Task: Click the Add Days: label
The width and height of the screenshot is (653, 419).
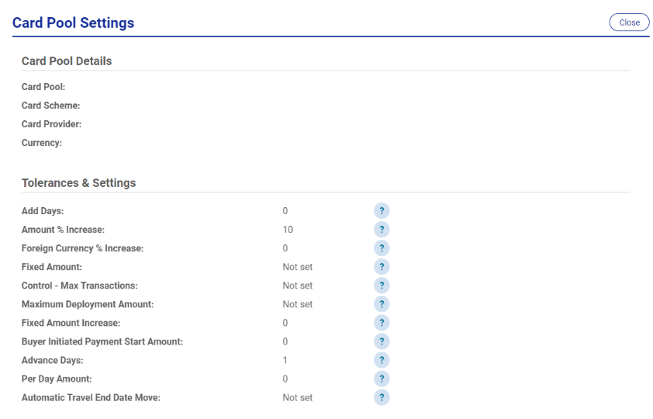Action: coord(43,211)
